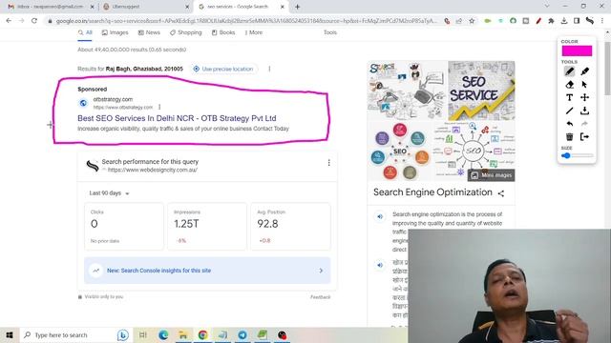Launch Microsoft Edge from taskbar
The image size is (611, 343).
tap(163, 334)
